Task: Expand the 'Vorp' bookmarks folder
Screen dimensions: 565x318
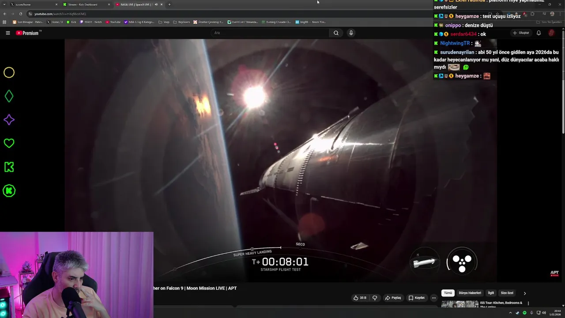Action: click(x=164, y=22)
